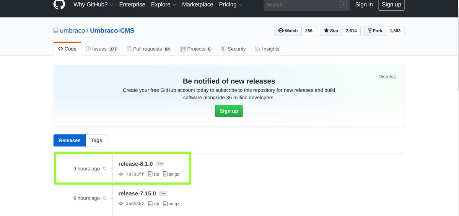Viewport: 459px width, 216px height.
Task: View the 256 watchers count
Action: (309, 31)
